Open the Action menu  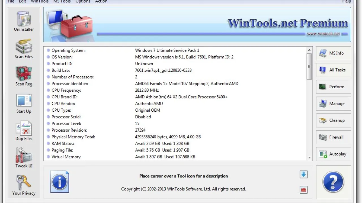click(x=101, y=1)
